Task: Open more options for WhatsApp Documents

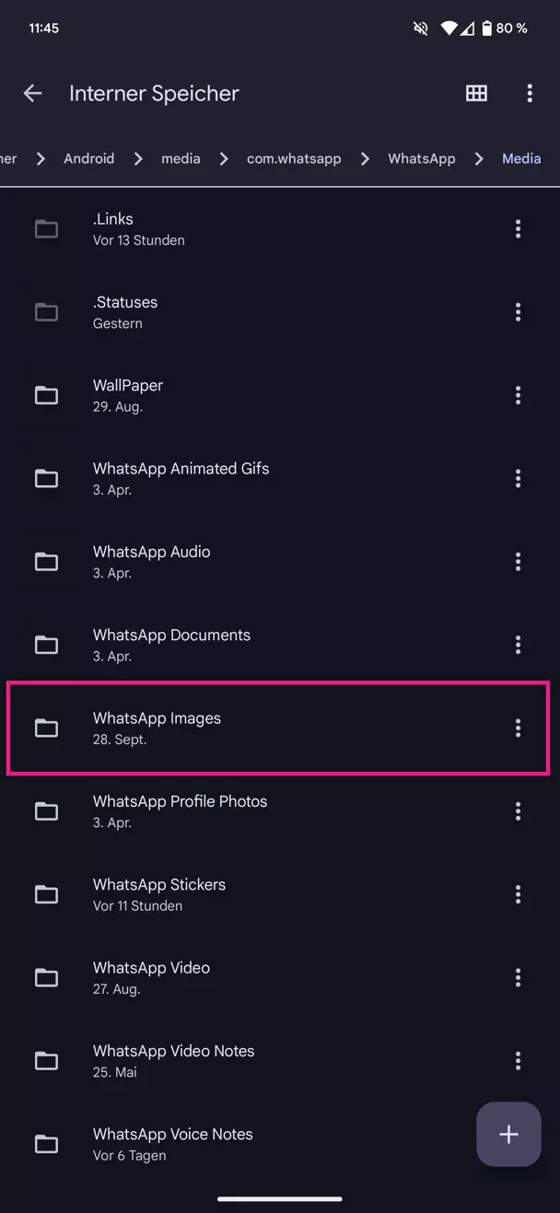Action: click(518, 645)
